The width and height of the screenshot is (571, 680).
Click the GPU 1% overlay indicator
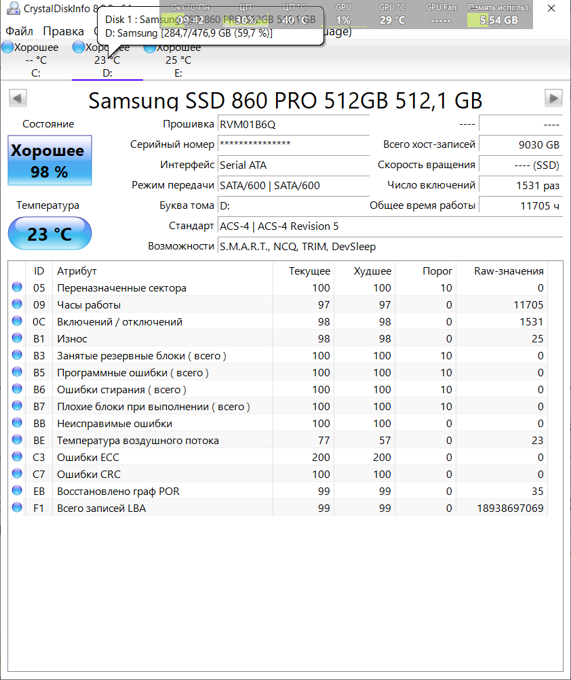[x=343, y=14]
